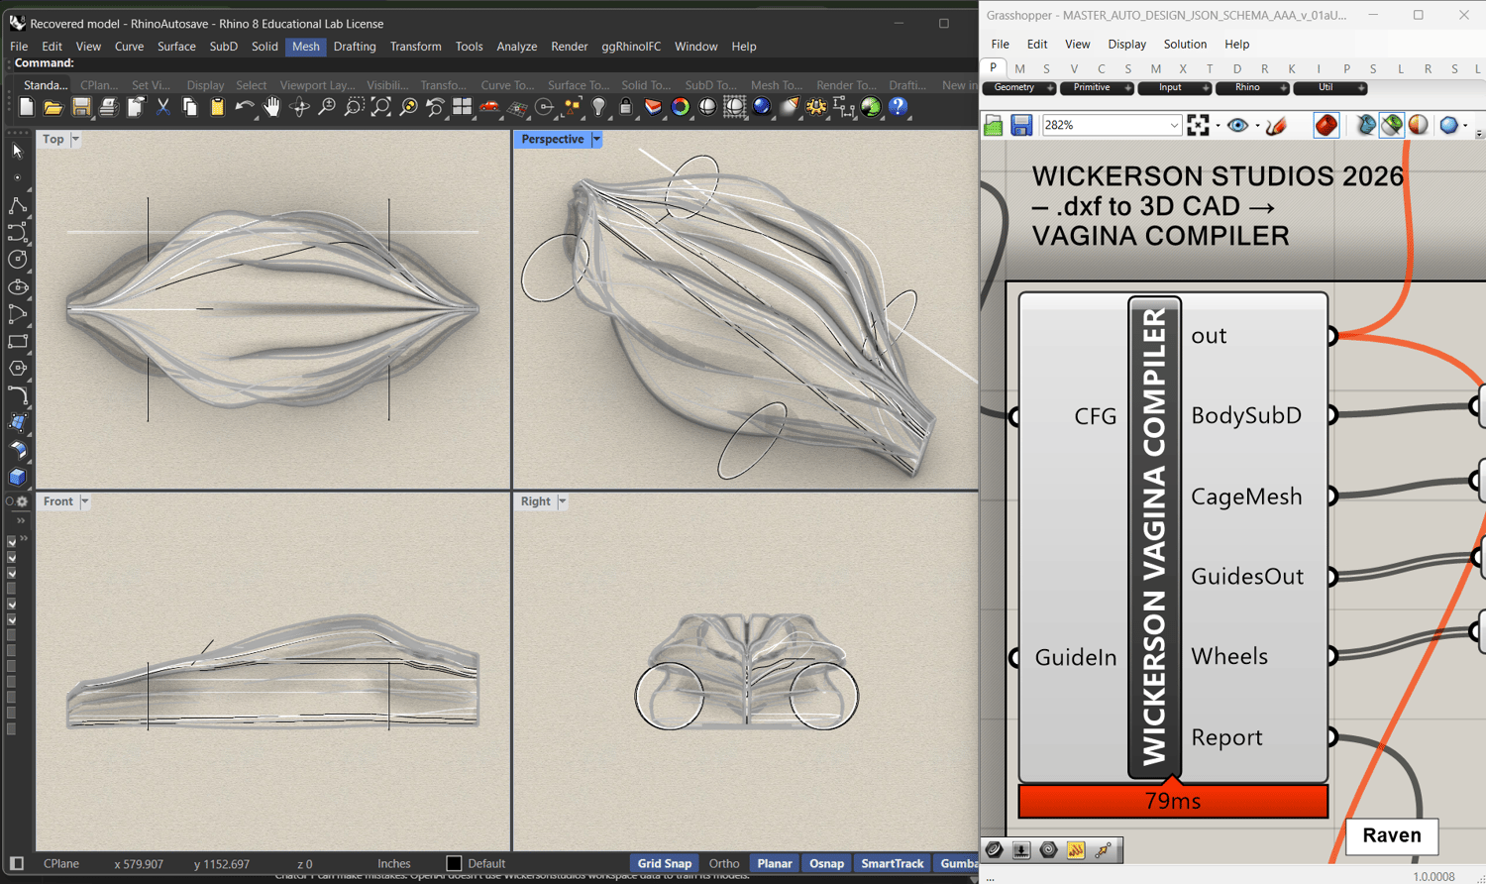Open the Display menu in Grasshopper
The height and width of the screenshot is (884, 1486).
1126,45
